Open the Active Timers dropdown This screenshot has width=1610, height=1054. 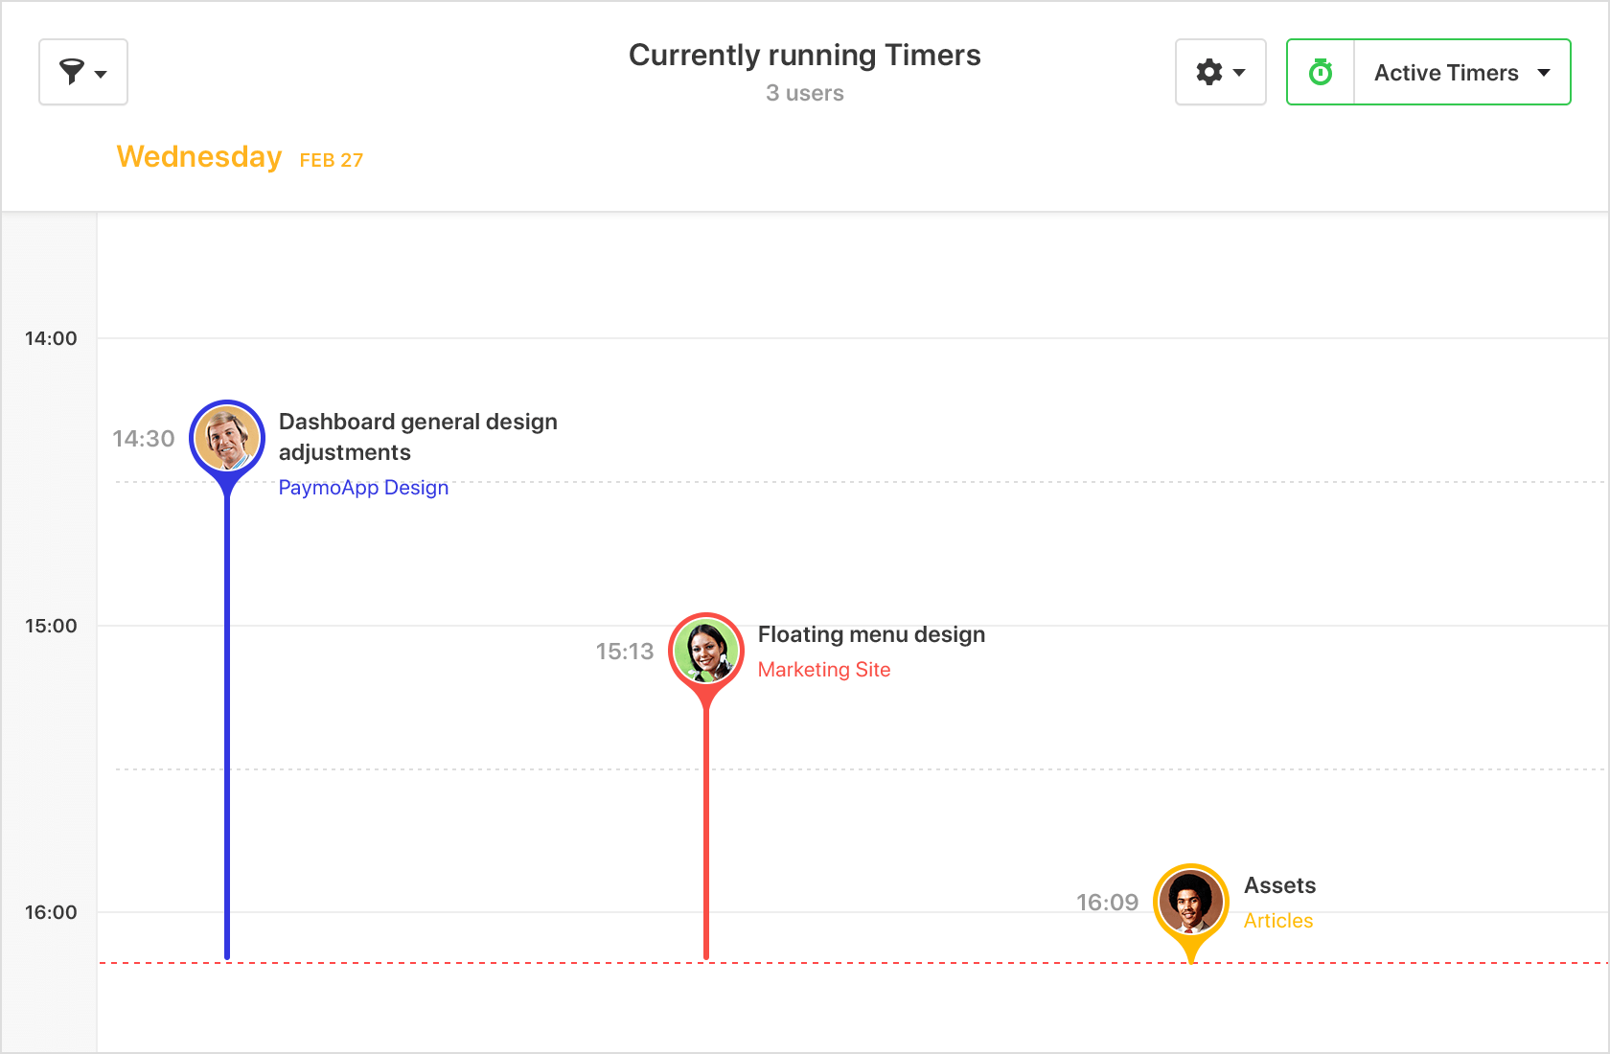[x=1445, y=72]
